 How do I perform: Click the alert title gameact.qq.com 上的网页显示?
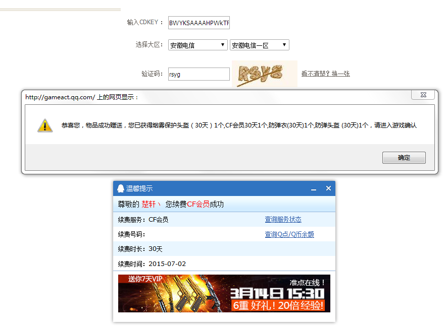(x=82, y=97)
